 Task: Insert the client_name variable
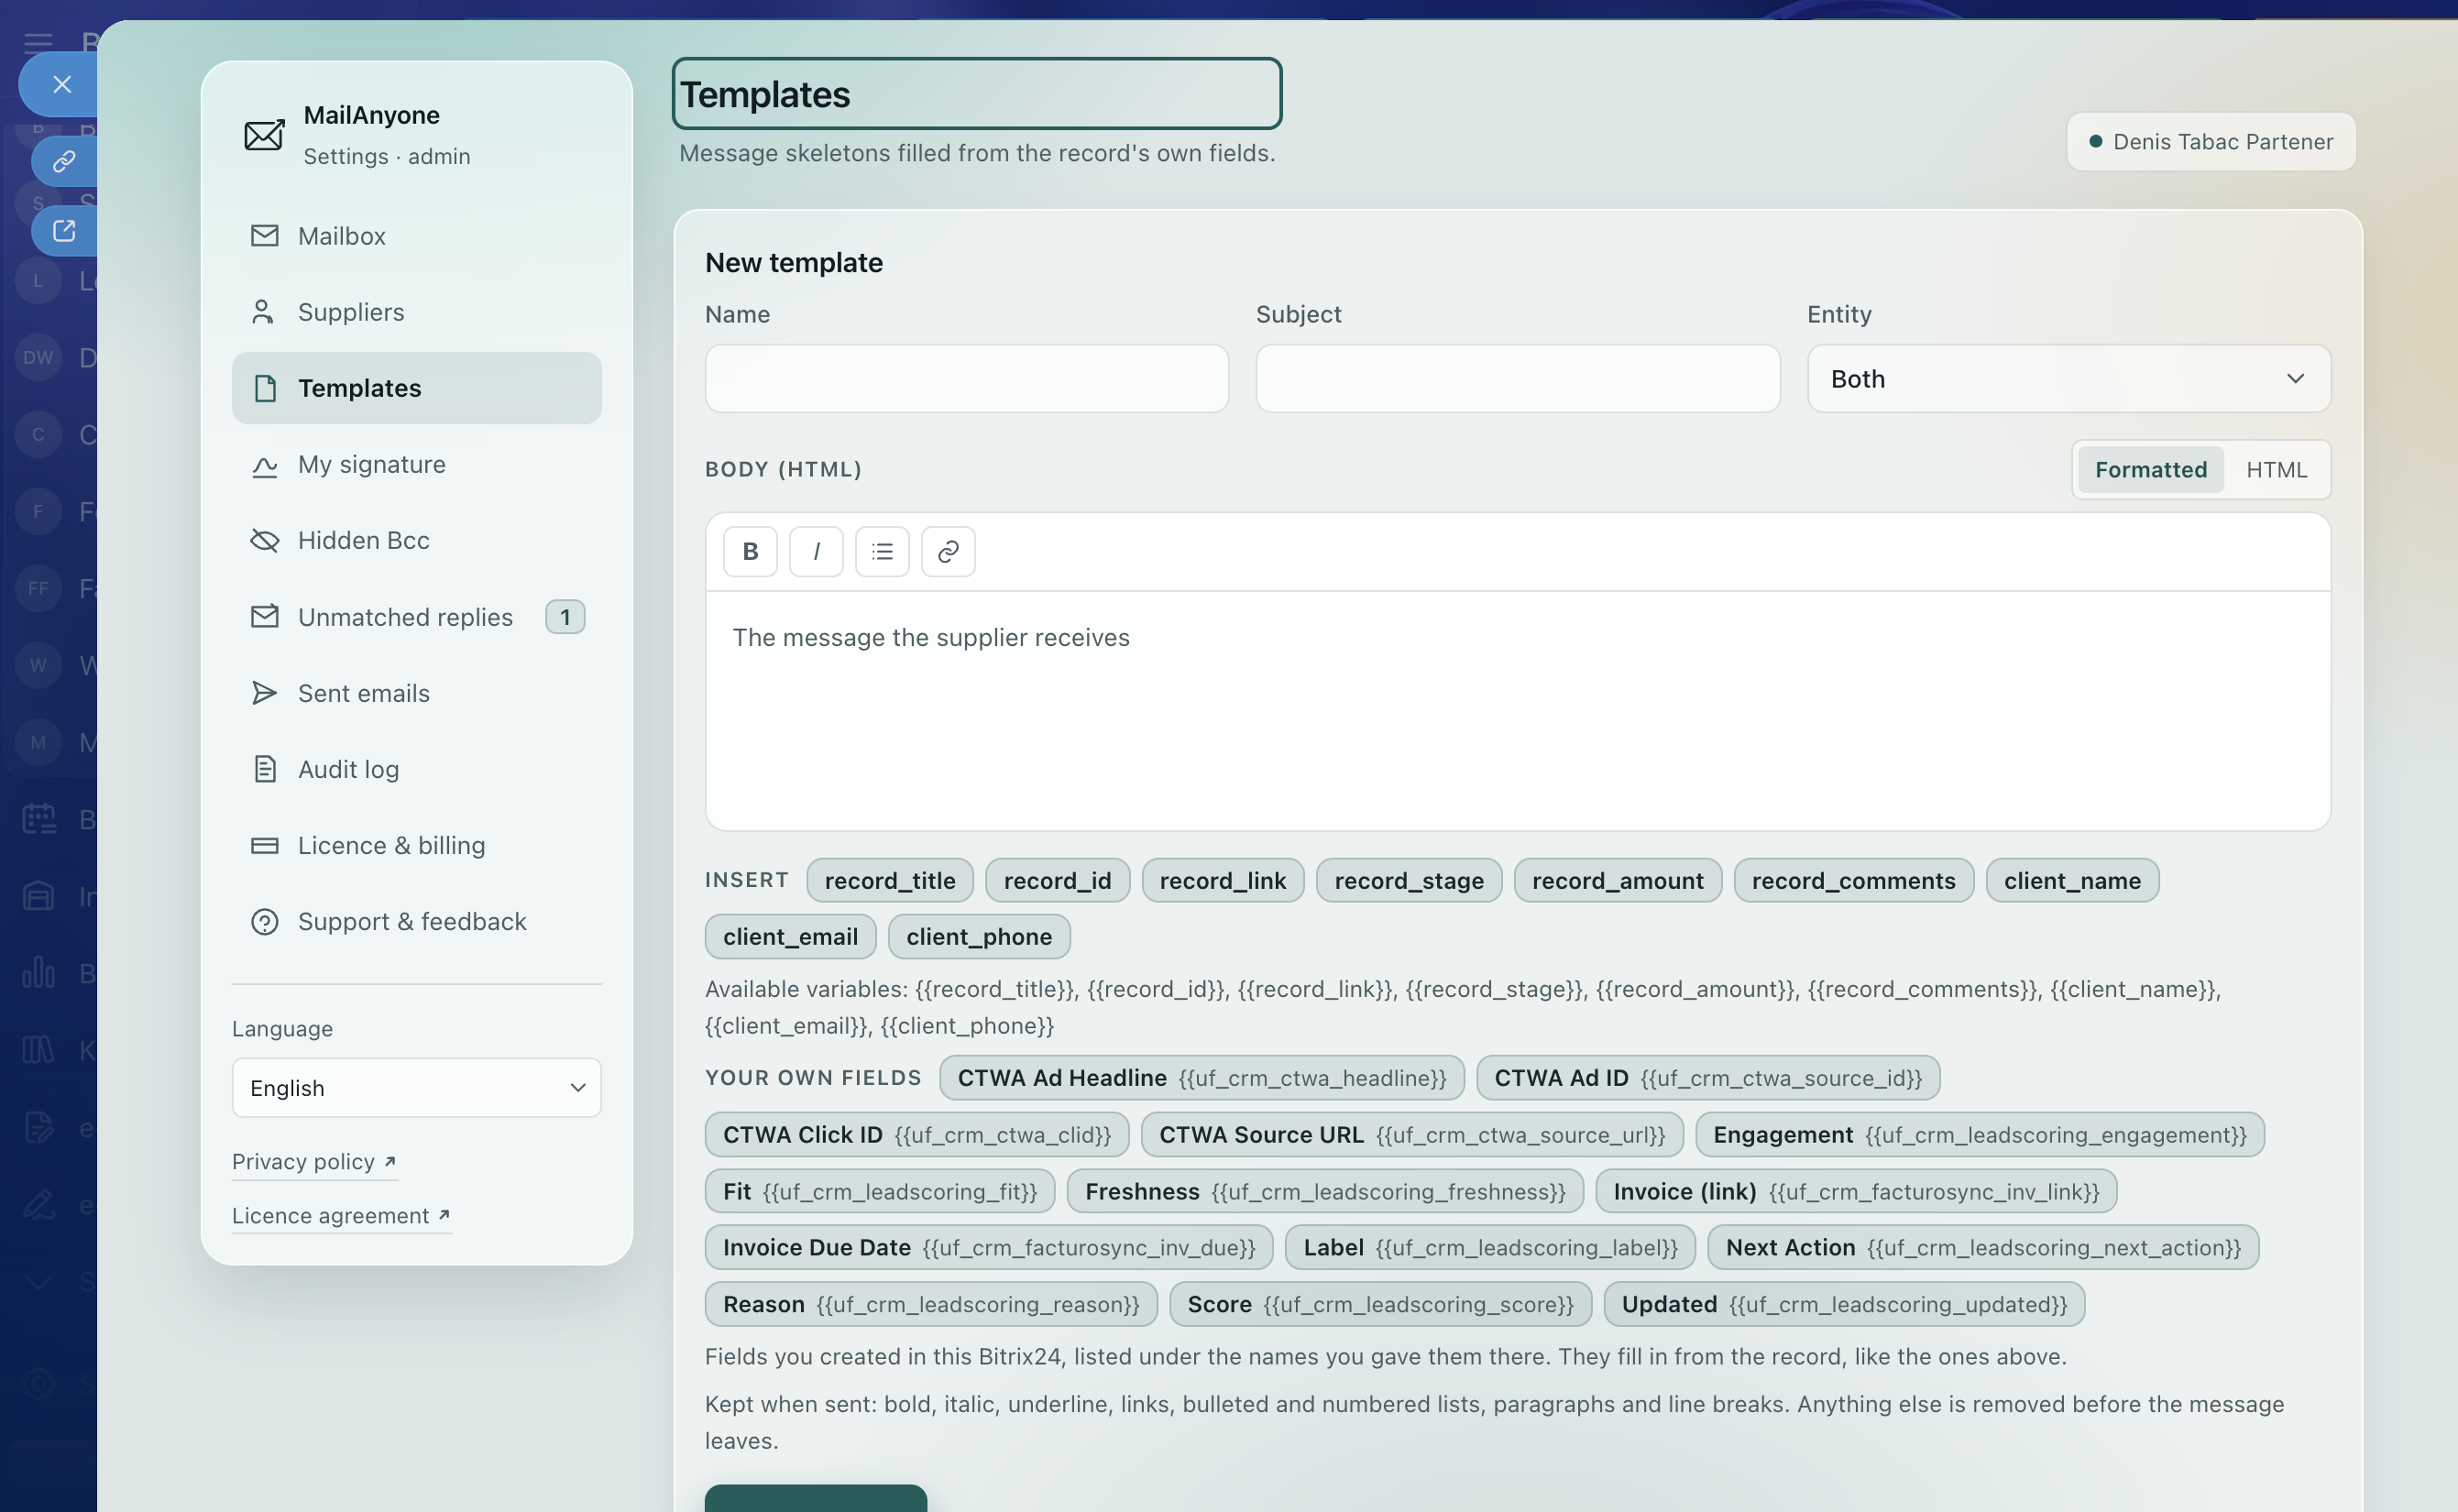coord(2072,881)
